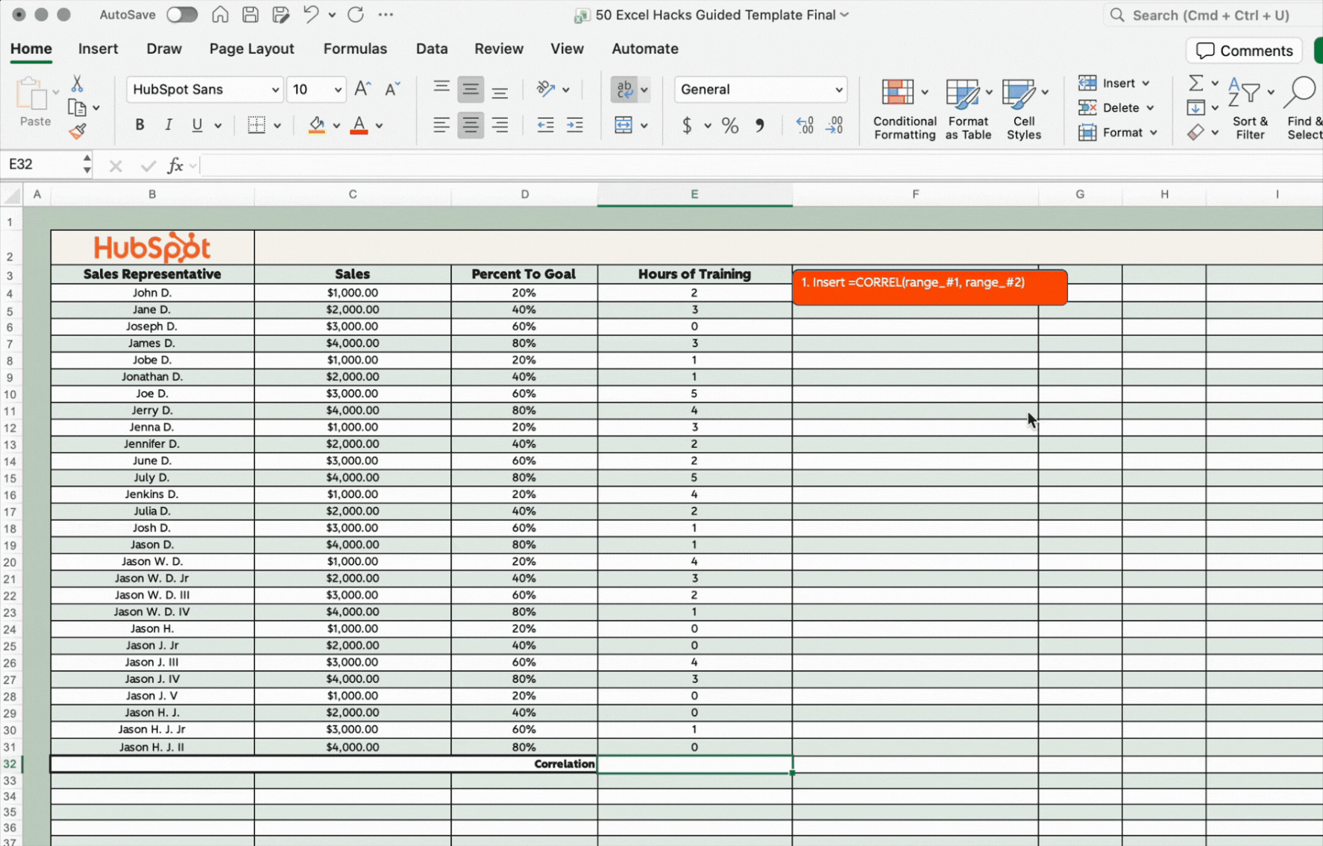The width and height of the screenshot is (1323, 846).
Task: Open Conditional Formatting
Action: [x=904, y=109]
